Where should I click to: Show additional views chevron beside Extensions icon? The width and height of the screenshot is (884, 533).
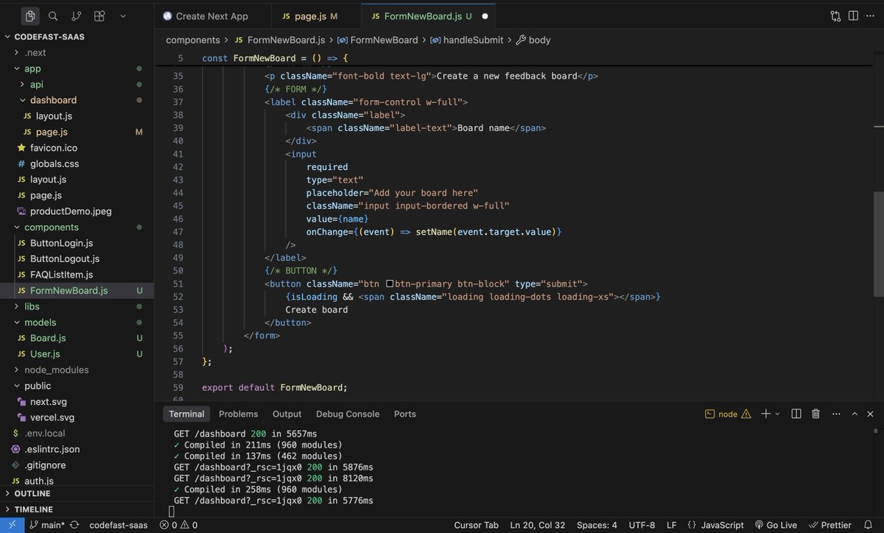[x=122, y=15]
